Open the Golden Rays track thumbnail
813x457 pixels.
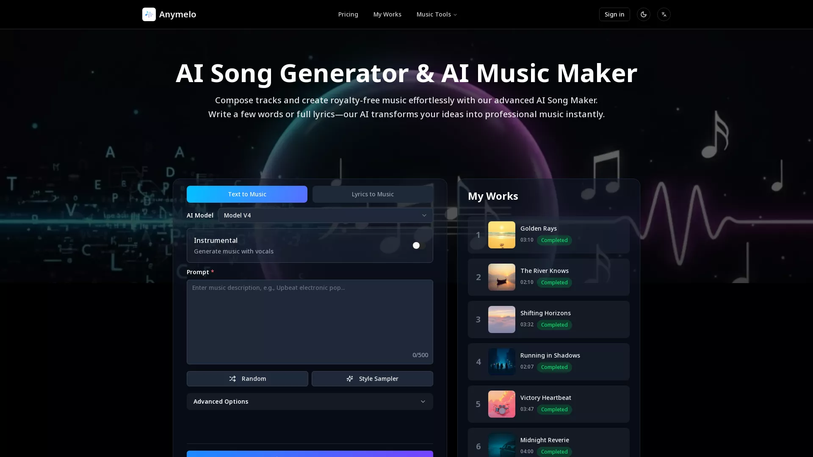(501, 235)
